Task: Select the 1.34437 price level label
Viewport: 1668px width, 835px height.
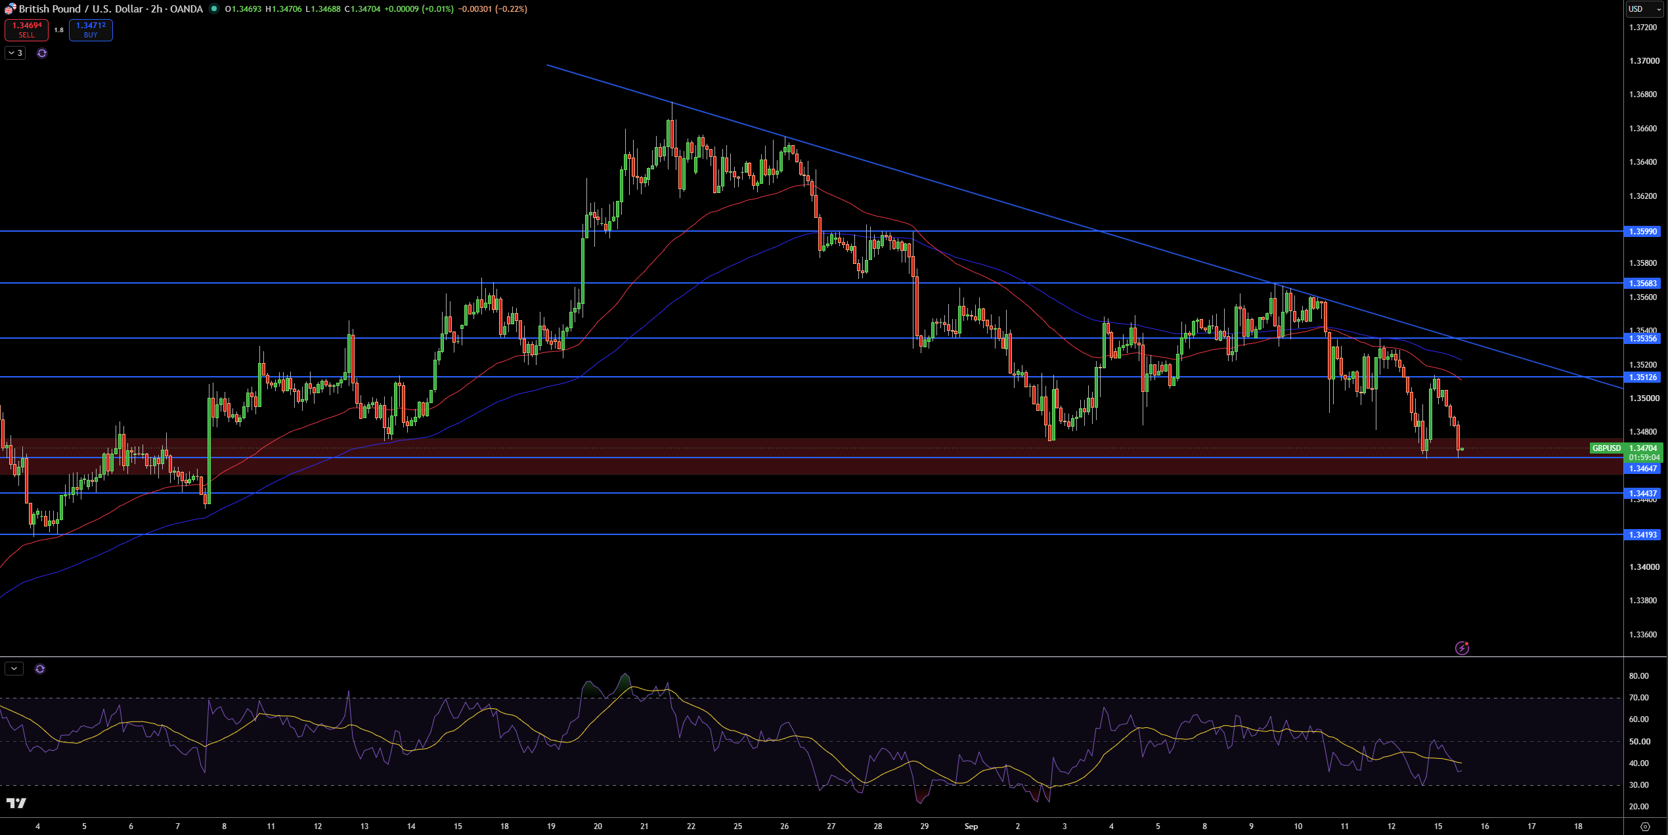Action: 1643,494
